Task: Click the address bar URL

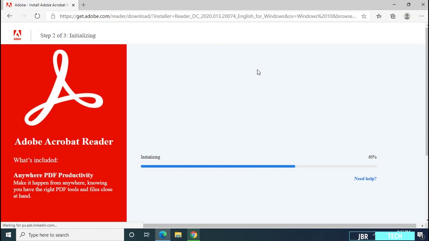Action: [x=208, y=16]
